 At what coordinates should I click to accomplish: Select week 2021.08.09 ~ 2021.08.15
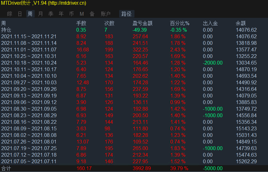click(29, 128)
